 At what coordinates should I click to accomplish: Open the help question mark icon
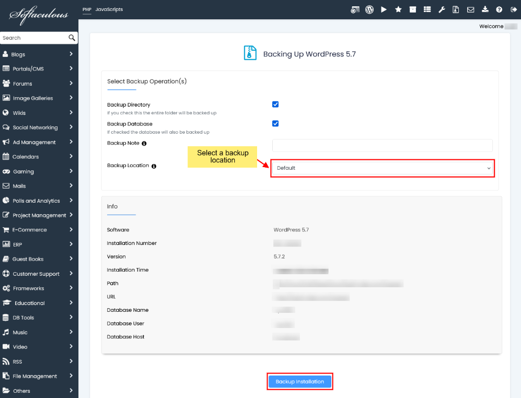[x=499, y=9]
